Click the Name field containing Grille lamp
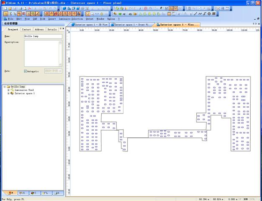 click(43, 36)
